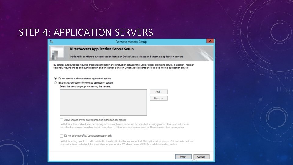Viewport: 293px width, 165px height.
Task: Click the server image in dialog header
Action: [57, 53]
